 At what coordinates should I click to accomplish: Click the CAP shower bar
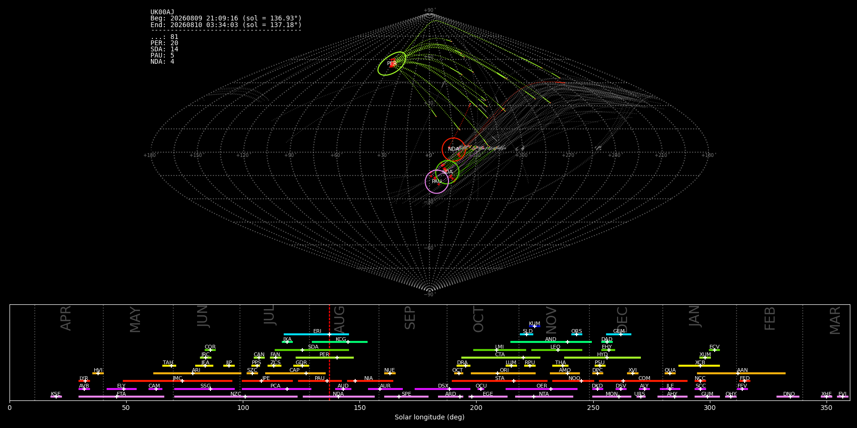click(296, 373)
